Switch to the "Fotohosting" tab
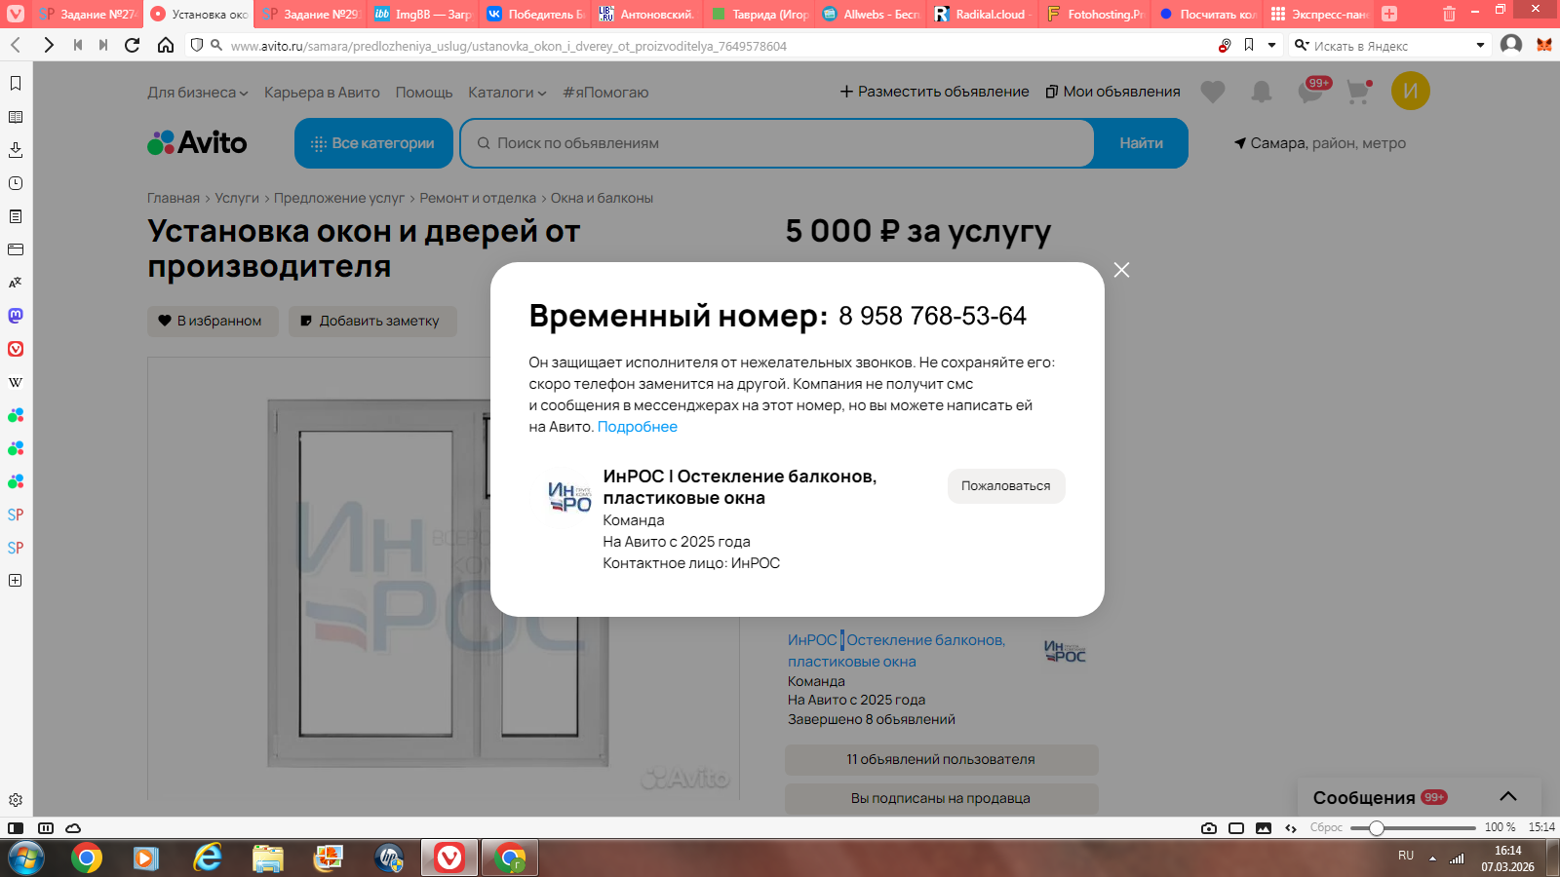This screenshot has height=877, width=1560. click(1094, 14)
